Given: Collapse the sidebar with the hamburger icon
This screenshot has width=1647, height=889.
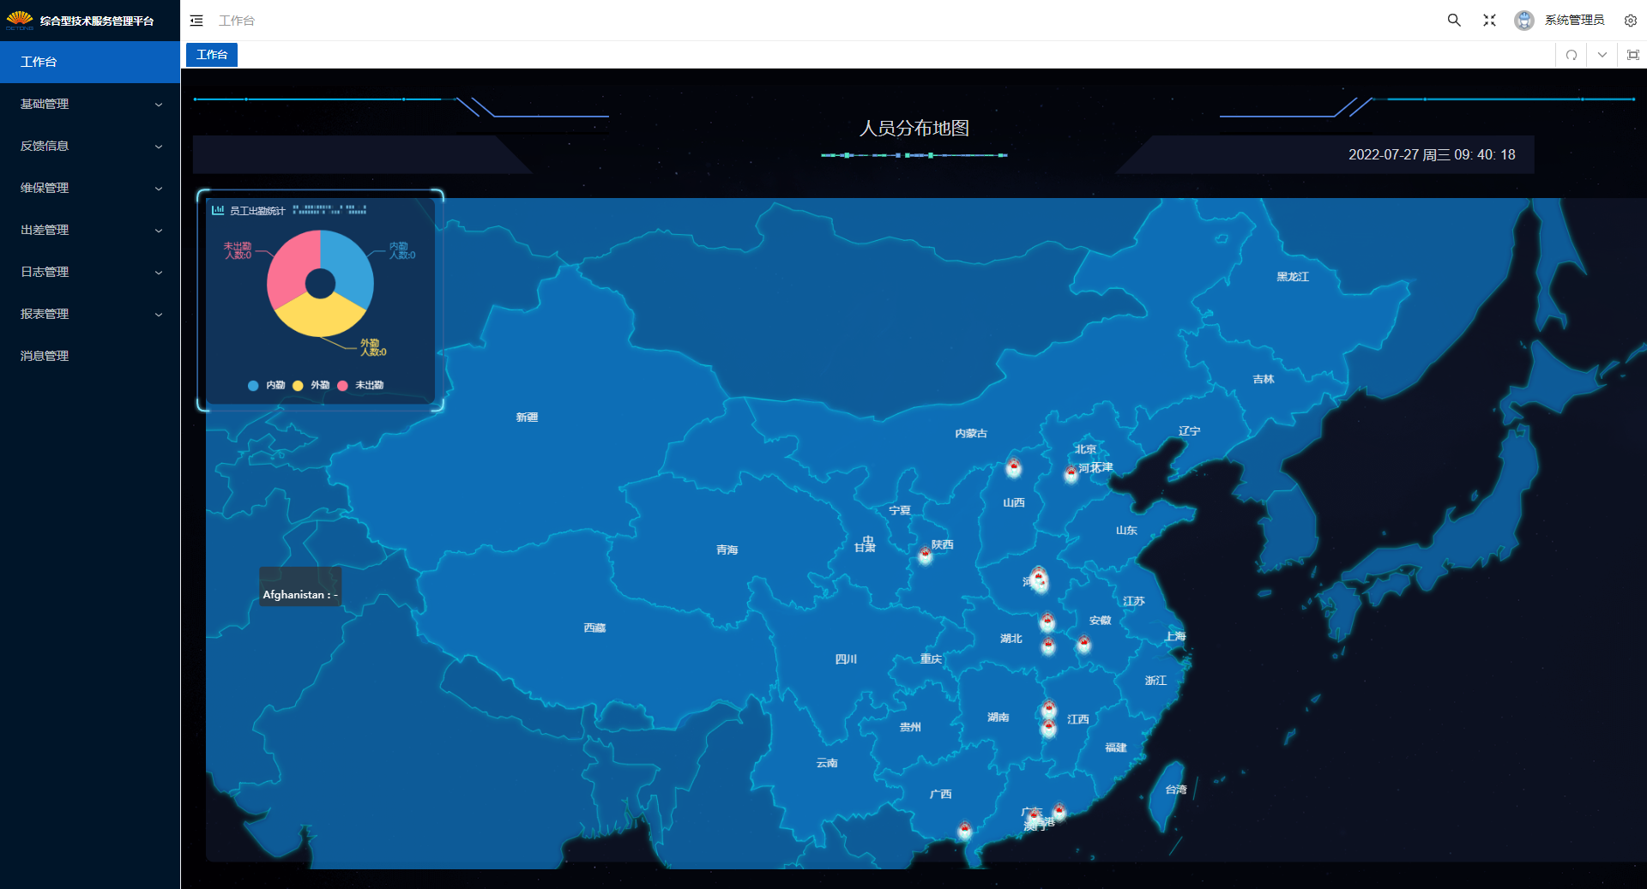Looking at the screenshot, I should click(196, 21).
